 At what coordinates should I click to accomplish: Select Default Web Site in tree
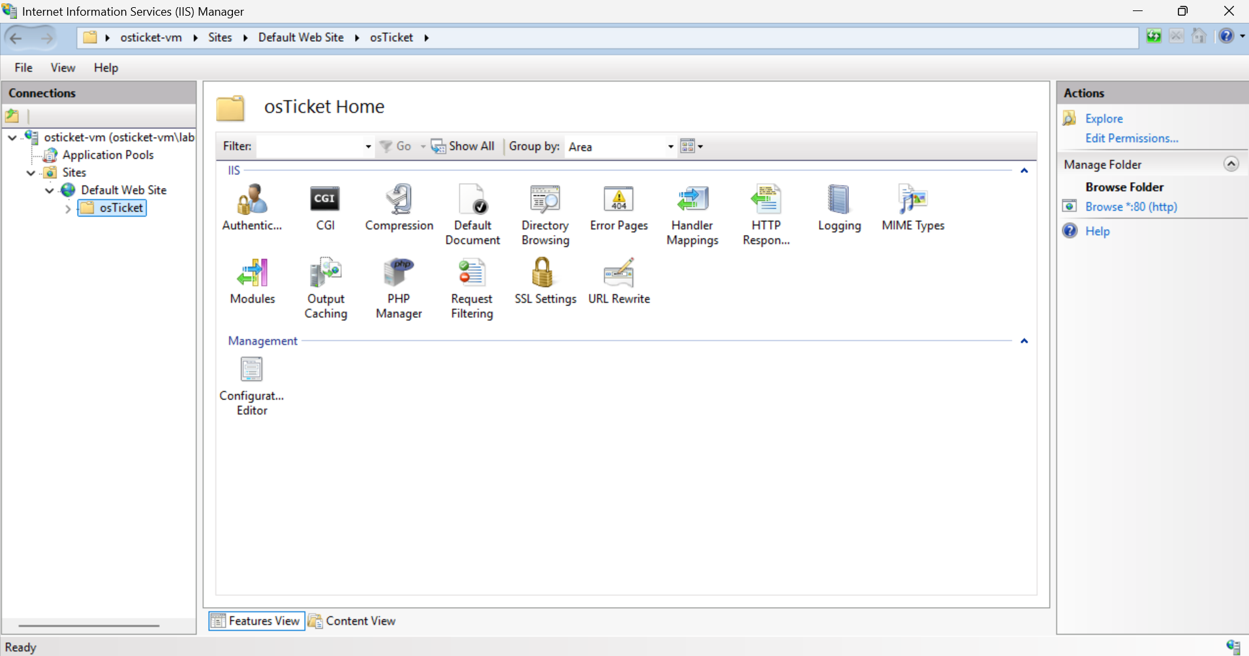coord(123,191)
